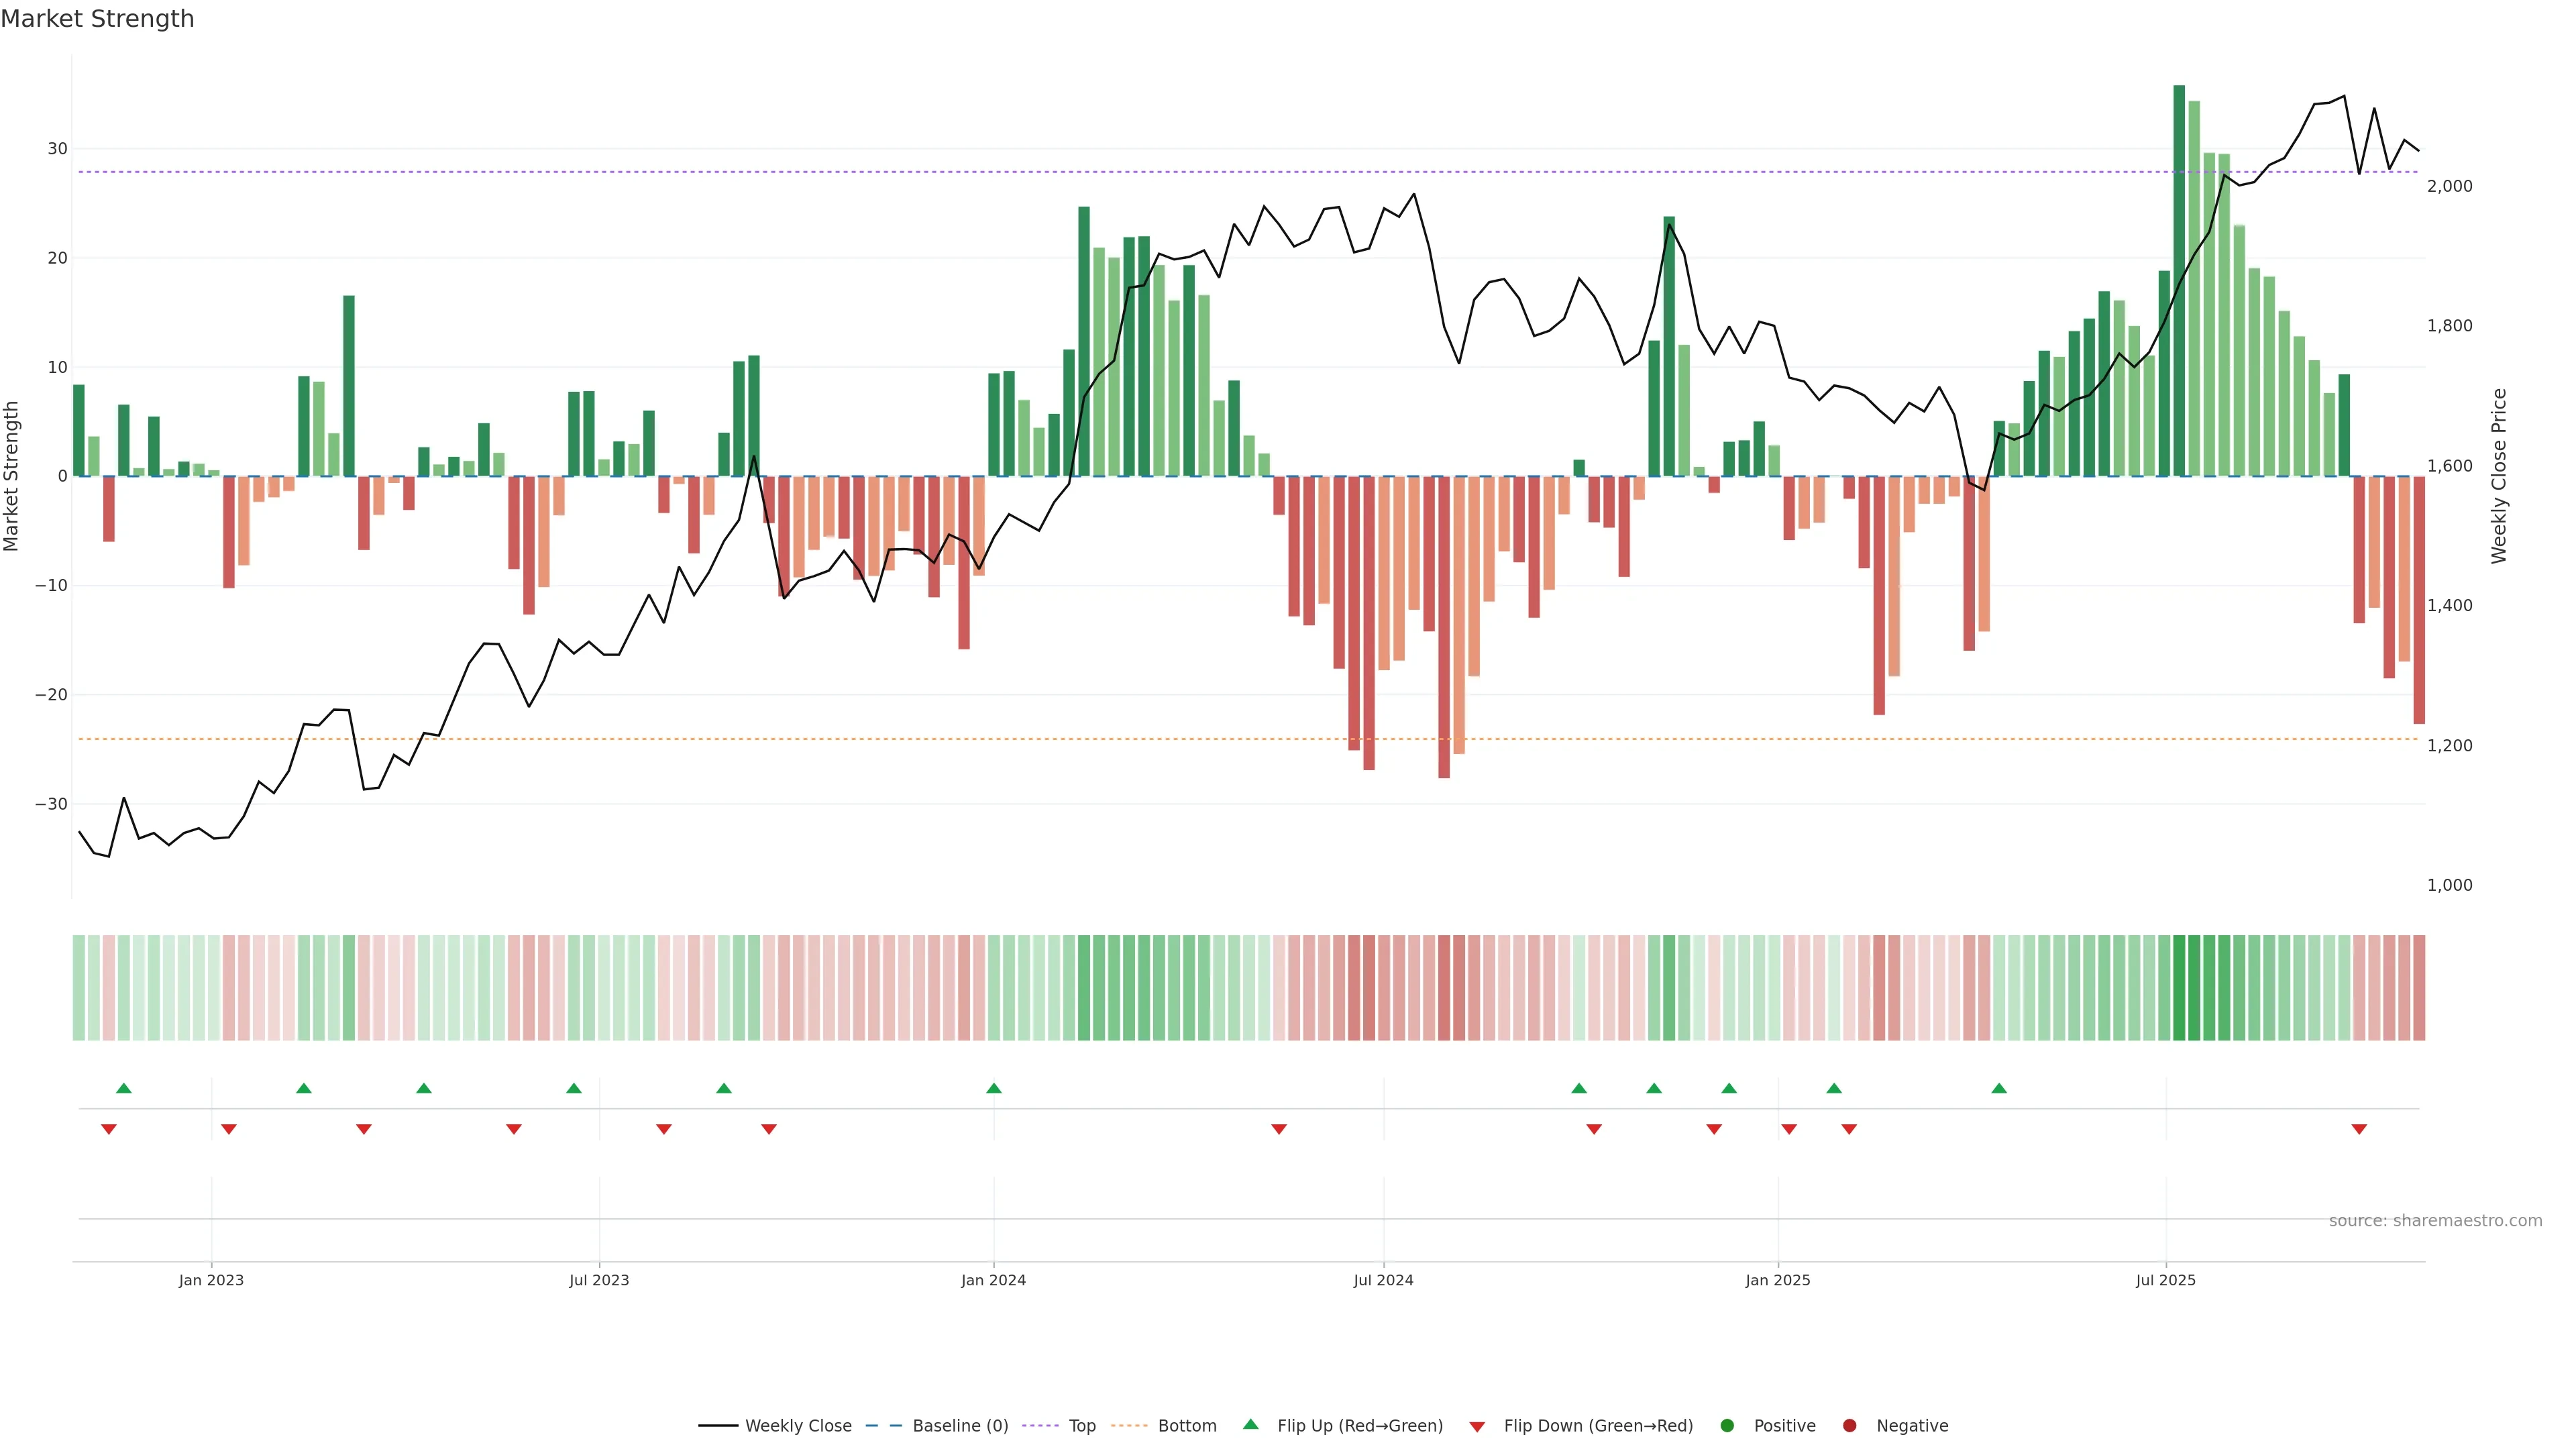Click the leftmost red flip-down triangle marker

109,1129
